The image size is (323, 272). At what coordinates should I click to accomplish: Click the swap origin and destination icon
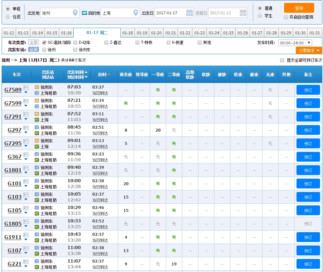tap(84, 13)
